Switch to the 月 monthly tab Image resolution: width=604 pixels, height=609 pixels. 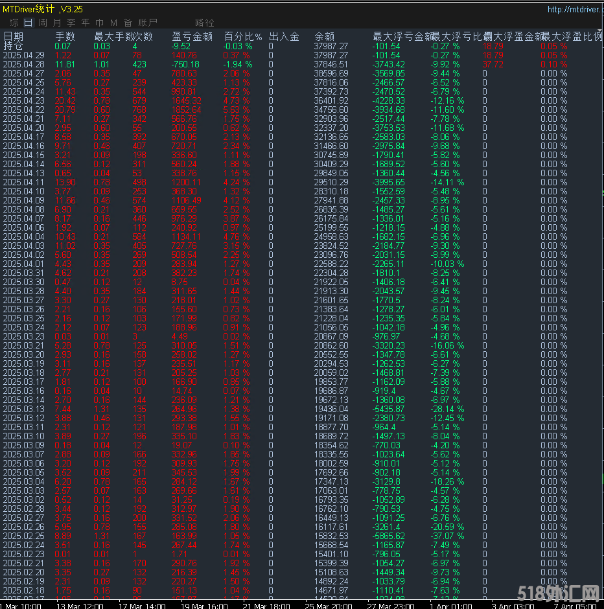click(x=57, y=23)
